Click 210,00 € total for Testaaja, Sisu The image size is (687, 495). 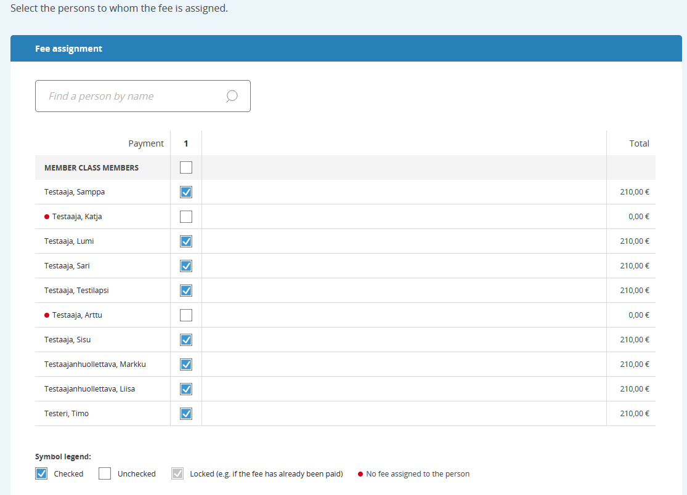[x=635, y=340]
